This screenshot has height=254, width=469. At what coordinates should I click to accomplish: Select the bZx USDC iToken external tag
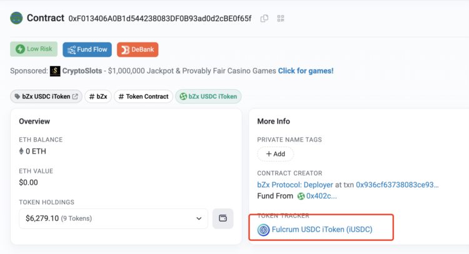(46, 97)
